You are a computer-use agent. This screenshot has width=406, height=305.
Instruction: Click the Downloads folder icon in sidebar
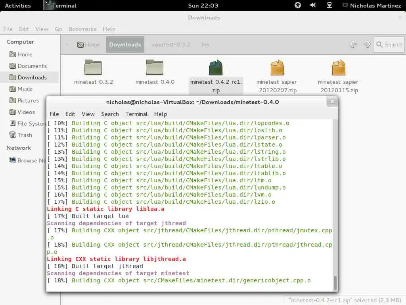pos(12,77)
